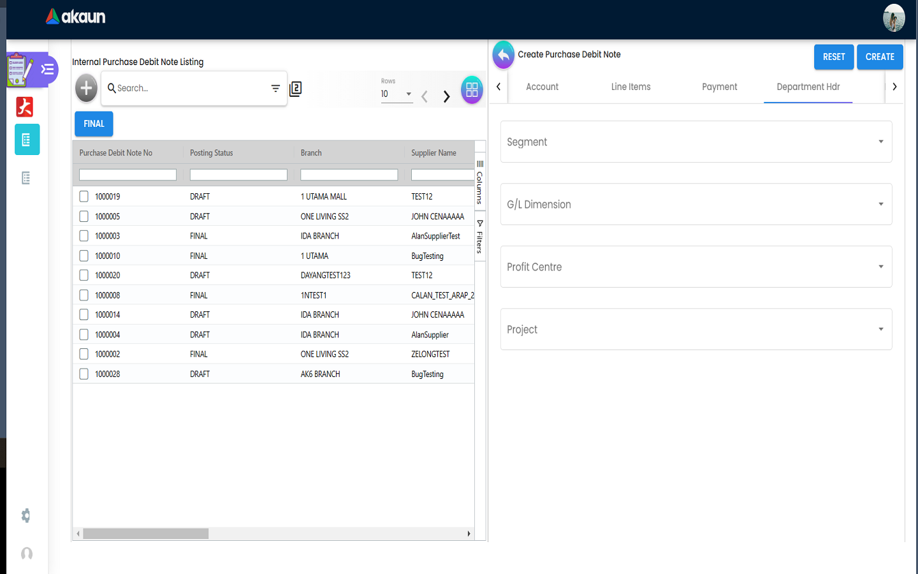Expand the Segment dropdown

pyautogui.click(x=696, y=142)
